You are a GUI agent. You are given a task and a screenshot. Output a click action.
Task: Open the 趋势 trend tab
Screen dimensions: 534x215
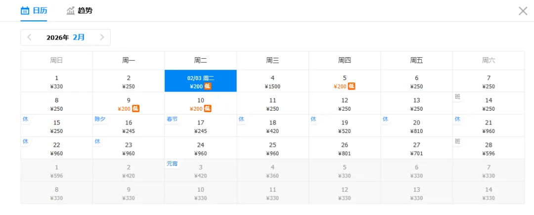click(x=79, y=10)
